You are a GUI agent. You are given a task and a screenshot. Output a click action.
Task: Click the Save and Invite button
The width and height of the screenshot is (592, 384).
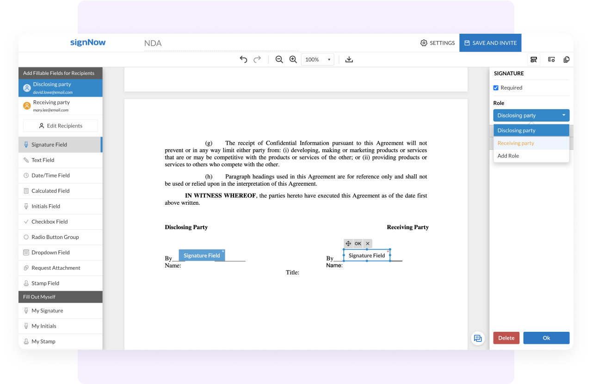[x=490, y=43]
